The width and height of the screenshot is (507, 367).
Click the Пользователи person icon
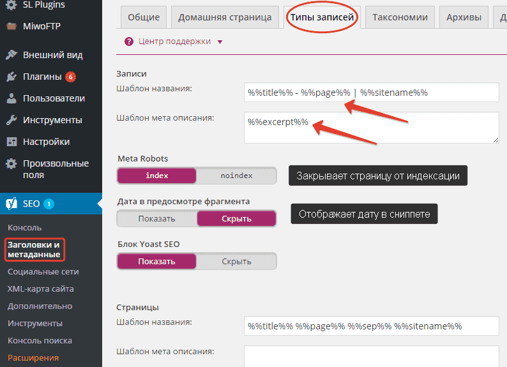[x=11, y=98]
